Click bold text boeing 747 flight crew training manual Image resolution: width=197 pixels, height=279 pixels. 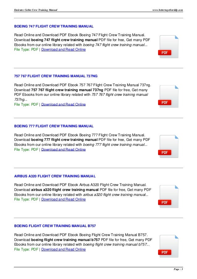(x=64, y=40)
